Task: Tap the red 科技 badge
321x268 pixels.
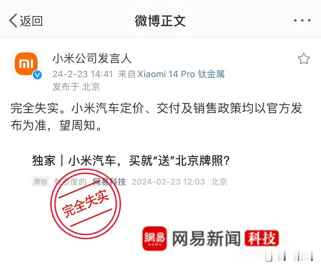Action: (262, 238)
